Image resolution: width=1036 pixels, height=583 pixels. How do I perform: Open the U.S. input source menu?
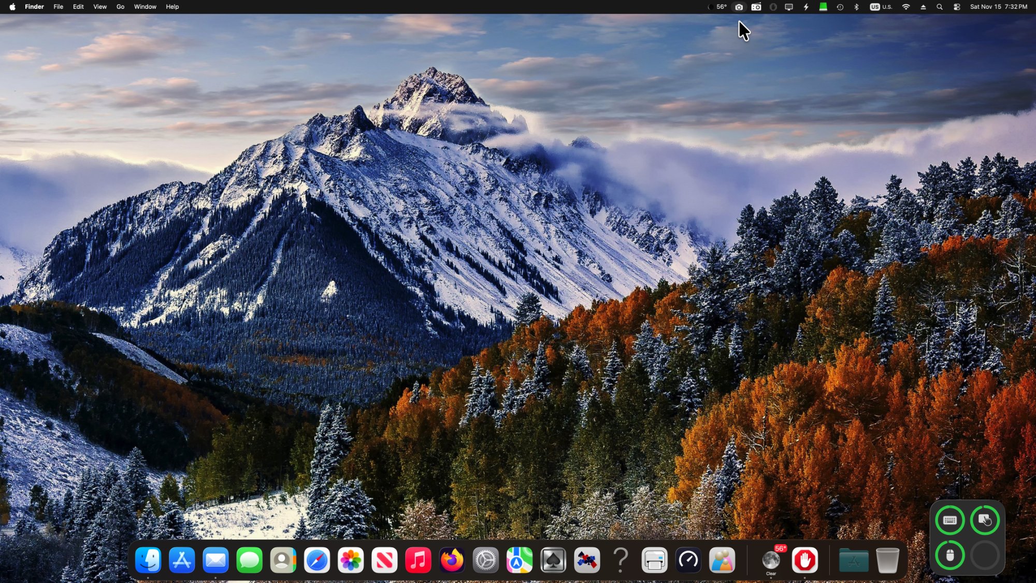[881, 7]
